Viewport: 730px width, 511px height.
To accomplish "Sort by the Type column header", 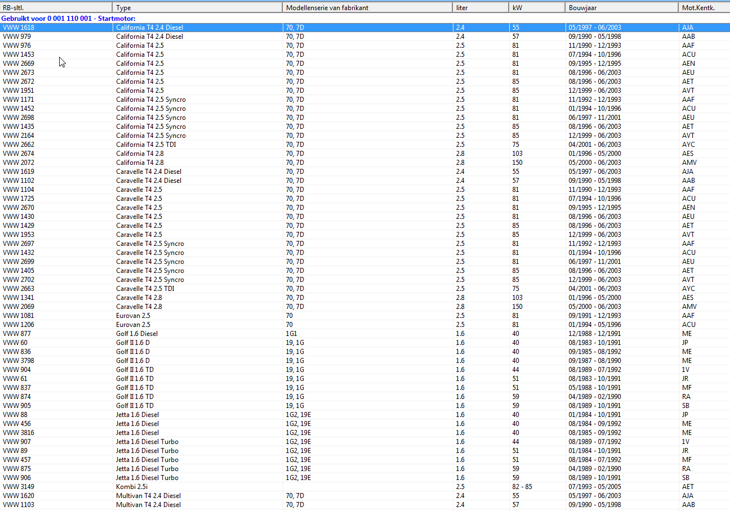I will point(198,8).
